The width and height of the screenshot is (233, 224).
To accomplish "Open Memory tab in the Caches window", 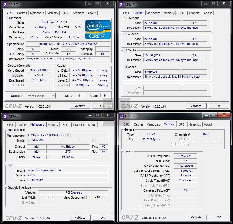I will tap(169, 13).
